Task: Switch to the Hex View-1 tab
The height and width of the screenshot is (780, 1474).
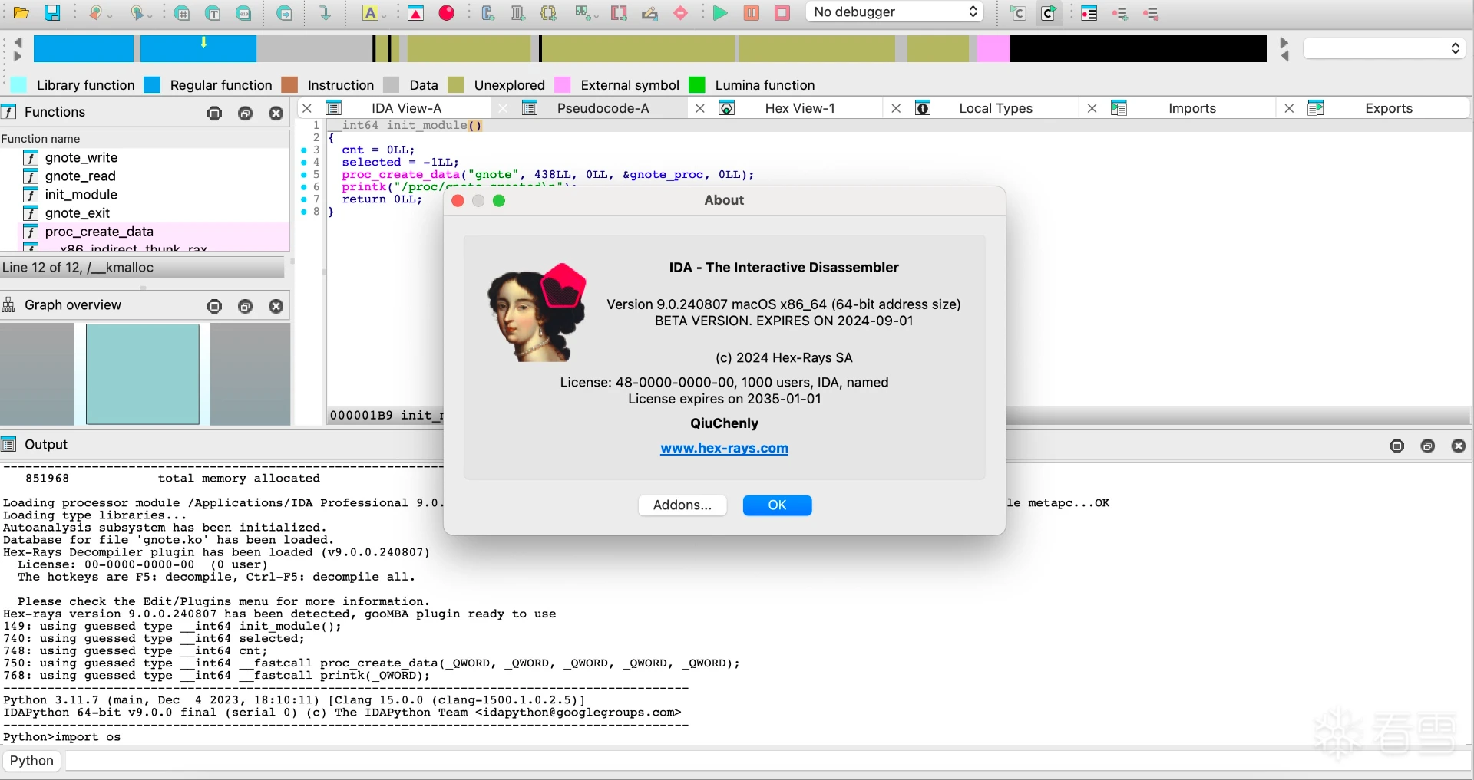Action: click(800, 108)
